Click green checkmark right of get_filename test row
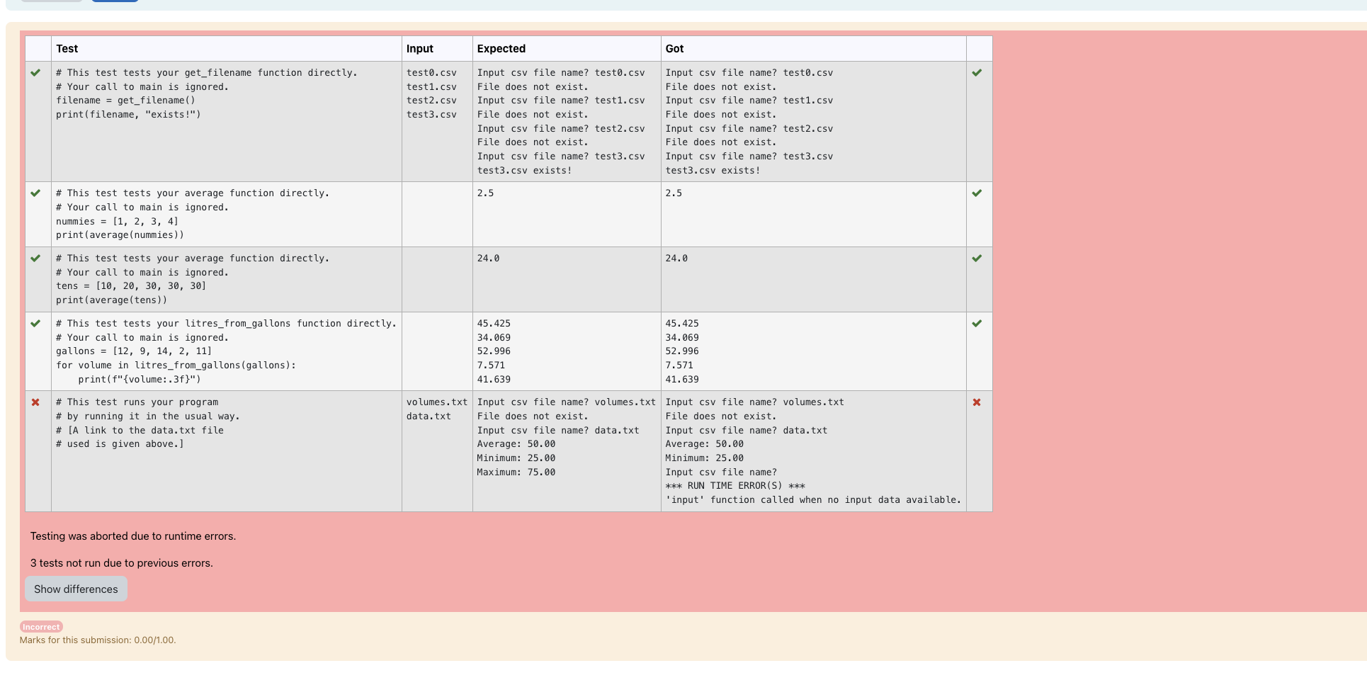The width and height of the screenshot is (1367, 680). point(977,73)
